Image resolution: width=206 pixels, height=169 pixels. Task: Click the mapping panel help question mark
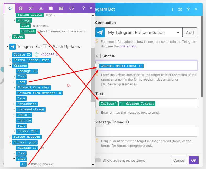coord(83,8)
